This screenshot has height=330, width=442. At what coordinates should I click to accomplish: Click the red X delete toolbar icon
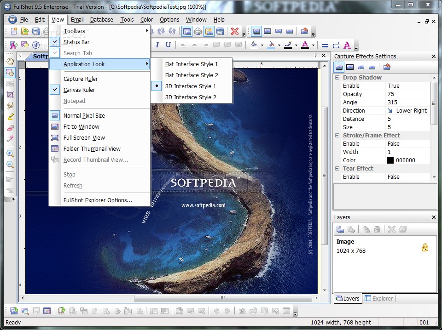tap(235, 31)
